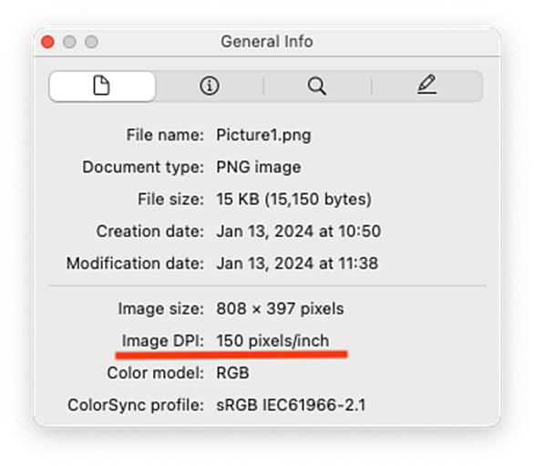
Task: Click the gray zoom window button
Action: tap(91, 42)
